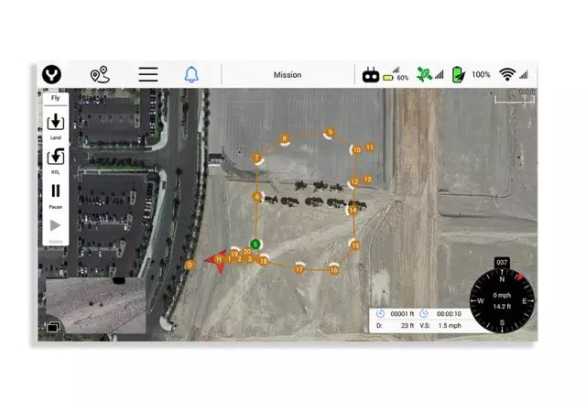586x402 pixels.
Task: Click the compass heading widget
Action: 502,299
